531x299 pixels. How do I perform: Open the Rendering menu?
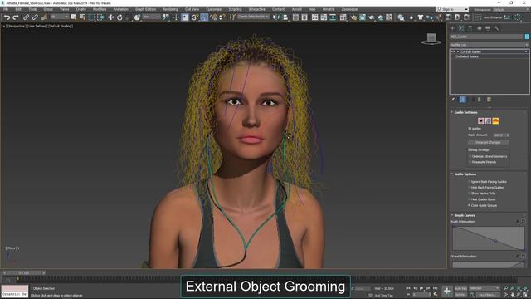[170, 9]
